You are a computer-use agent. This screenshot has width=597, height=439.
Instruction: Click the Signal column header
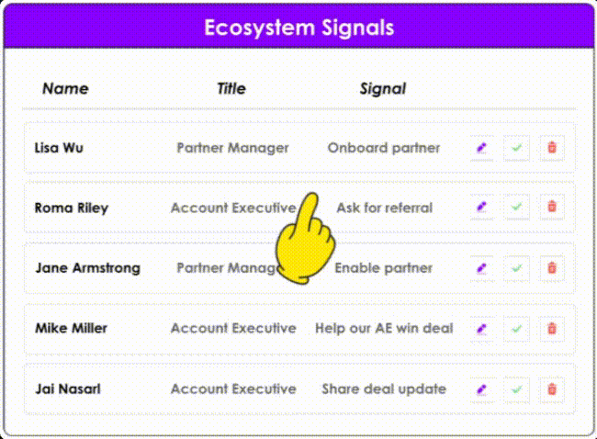click(383, 89)
